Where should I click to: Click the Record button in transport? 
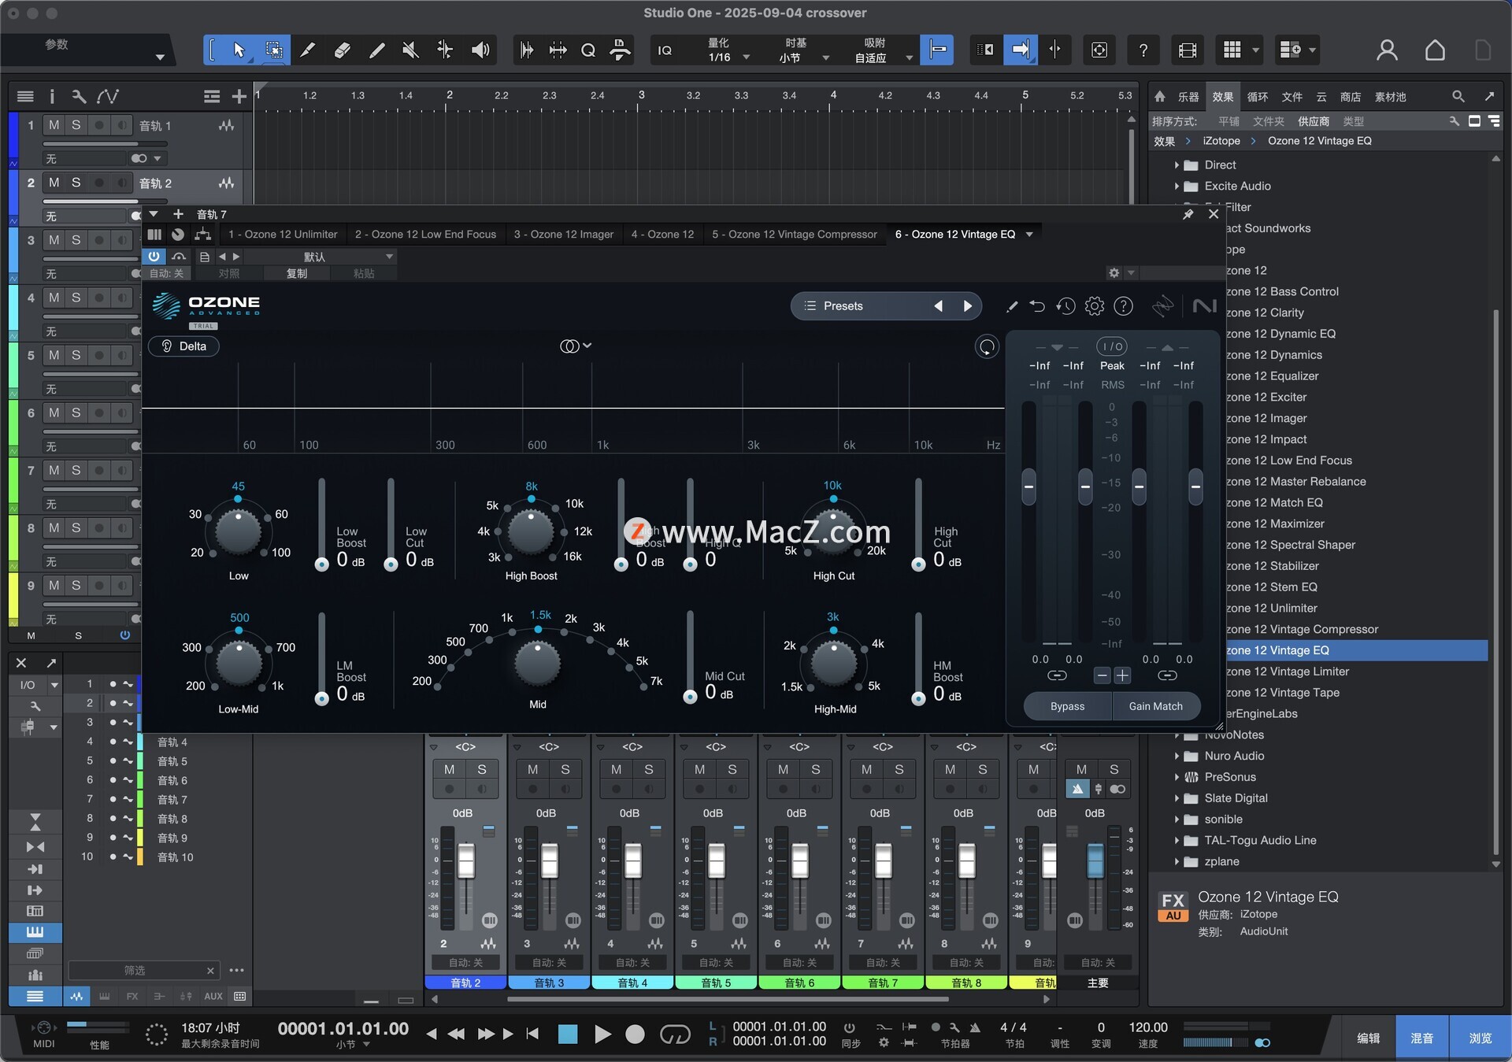coord(635,1034)
